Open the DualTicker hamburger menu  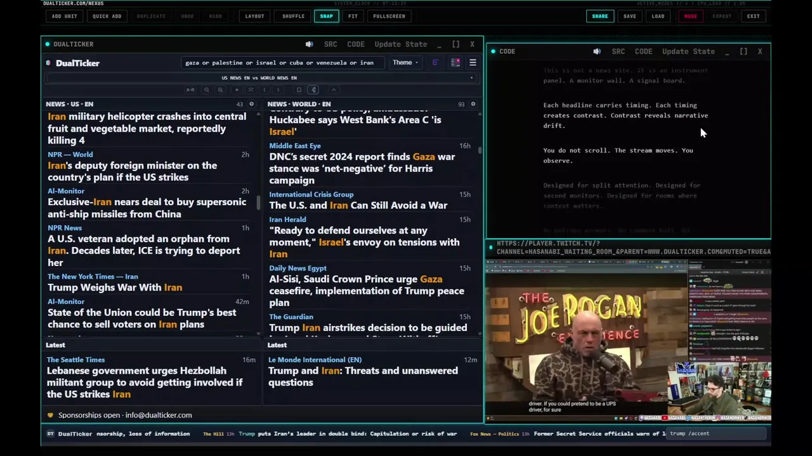pyautogui.click(x=473, y=63)
